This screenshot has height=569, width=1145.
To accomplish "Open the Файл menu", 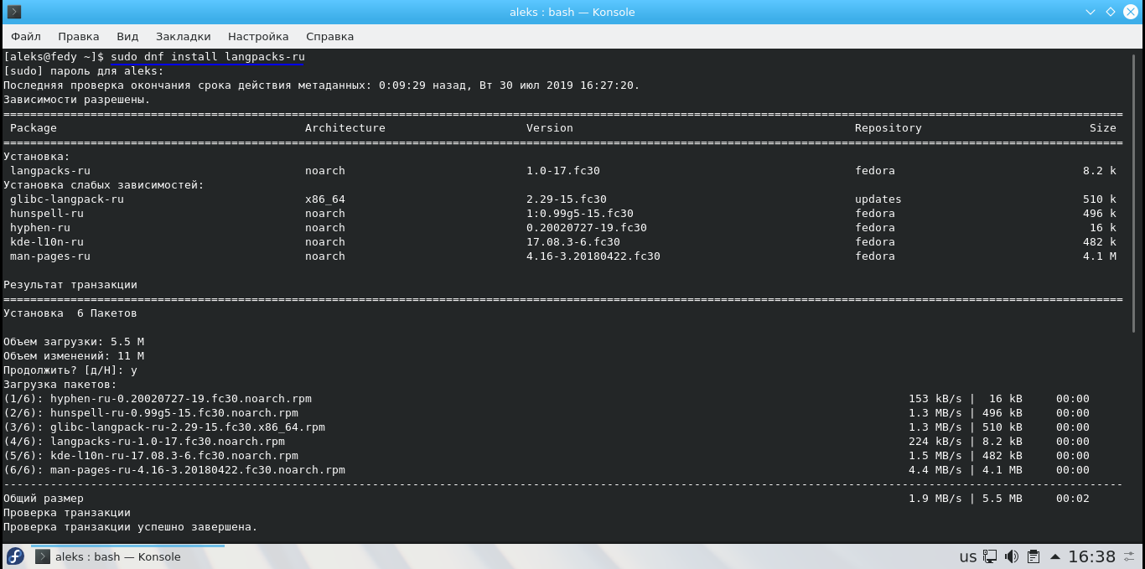I will (x=26, y=36).
